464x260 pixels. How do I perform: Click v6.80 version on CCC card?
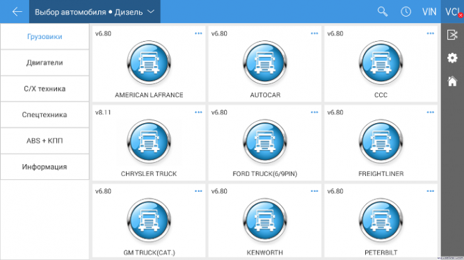335,33
